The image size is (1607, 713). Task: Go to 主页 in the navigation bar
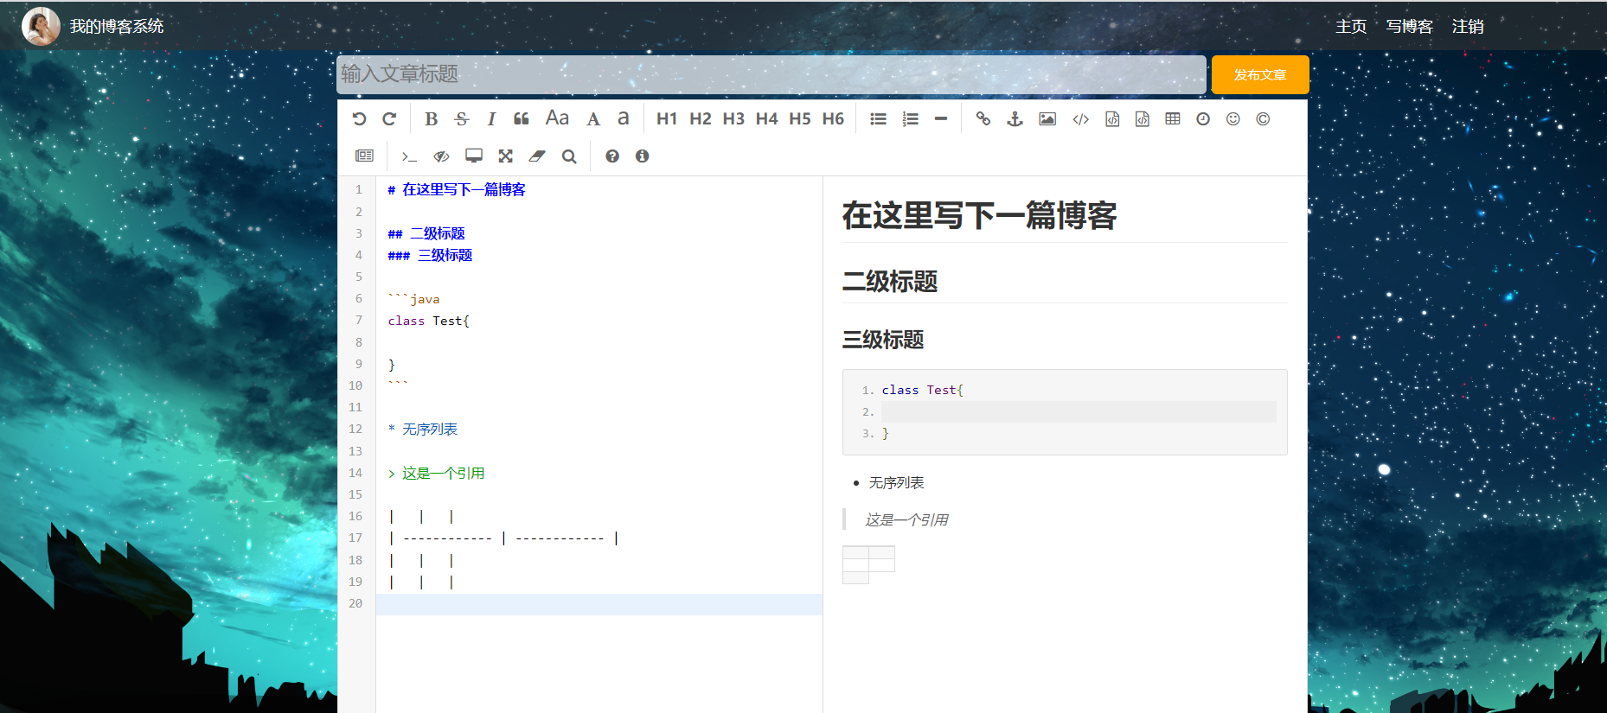(x=1351, y=27)
